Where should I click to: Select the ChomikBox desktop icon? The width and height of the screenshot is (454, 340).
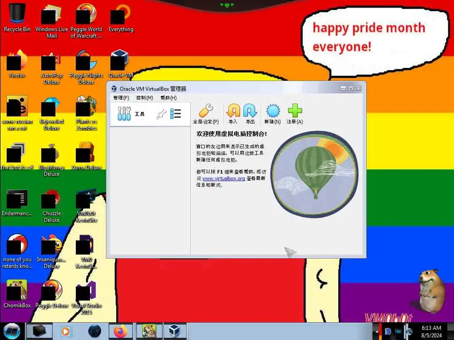click(17, 294)
